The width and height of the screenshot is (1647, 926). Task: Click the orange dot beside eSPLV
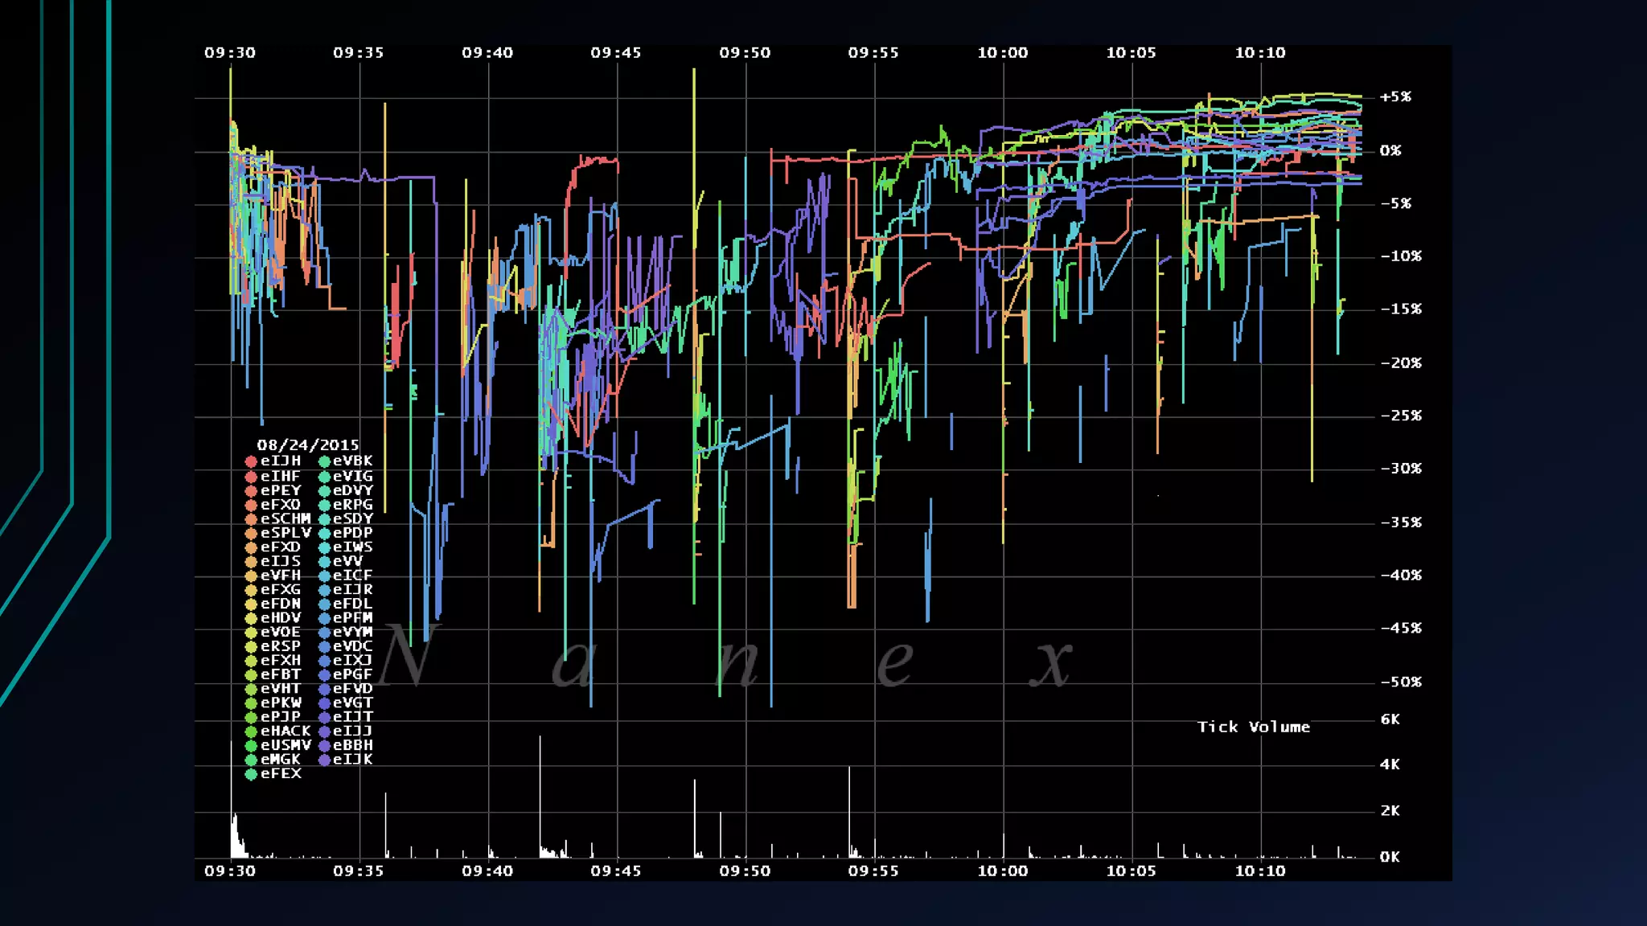(x=251, y=533)
